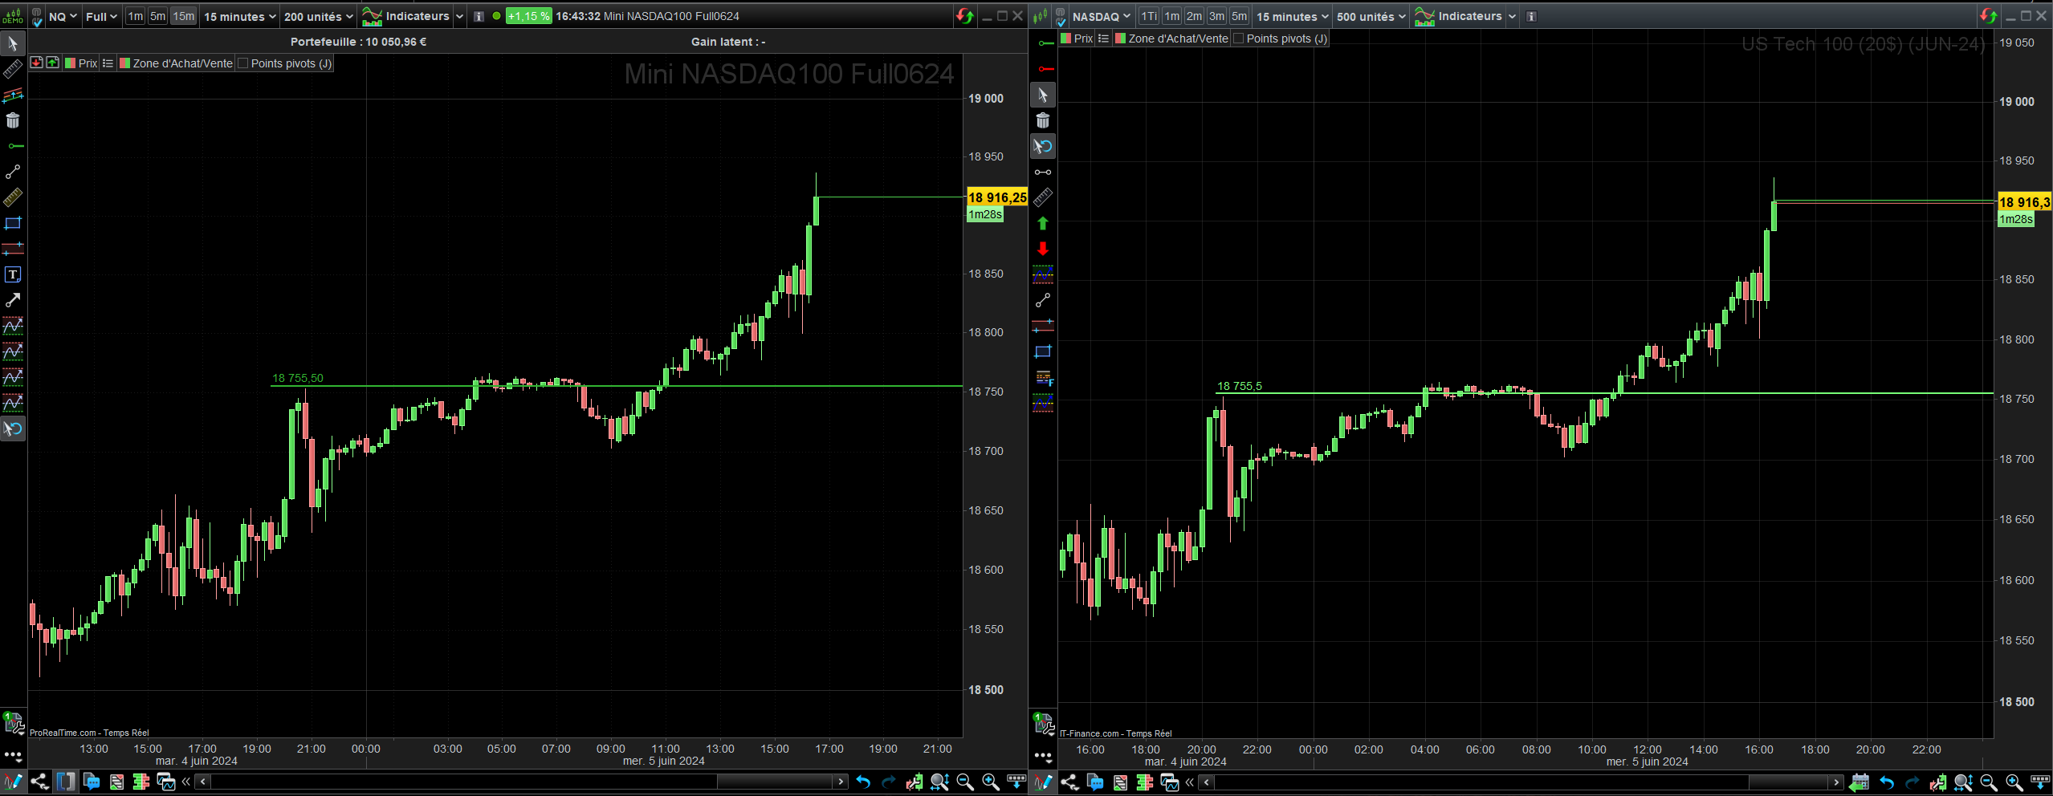Screen dimensions: 2053x796
Task: Zoom in with plus magnifier in Mini NASDAQ100 chart
Action: [x=991, y=782]
